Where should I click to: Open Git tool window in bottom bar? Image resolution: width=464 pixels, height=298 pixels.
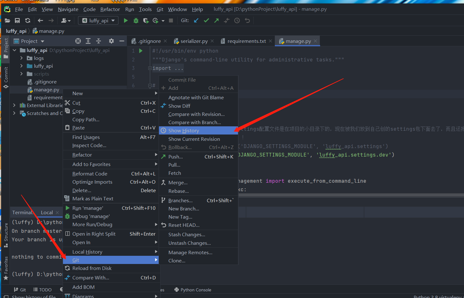(x=20, y=290)
